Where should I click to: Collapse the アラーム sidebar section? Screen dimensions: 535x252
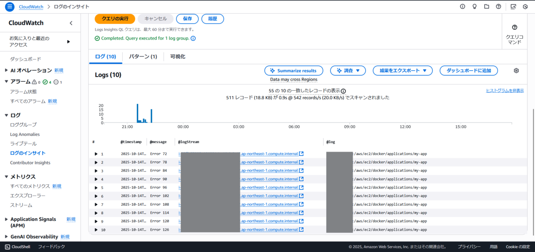click(x=6, y=82)
